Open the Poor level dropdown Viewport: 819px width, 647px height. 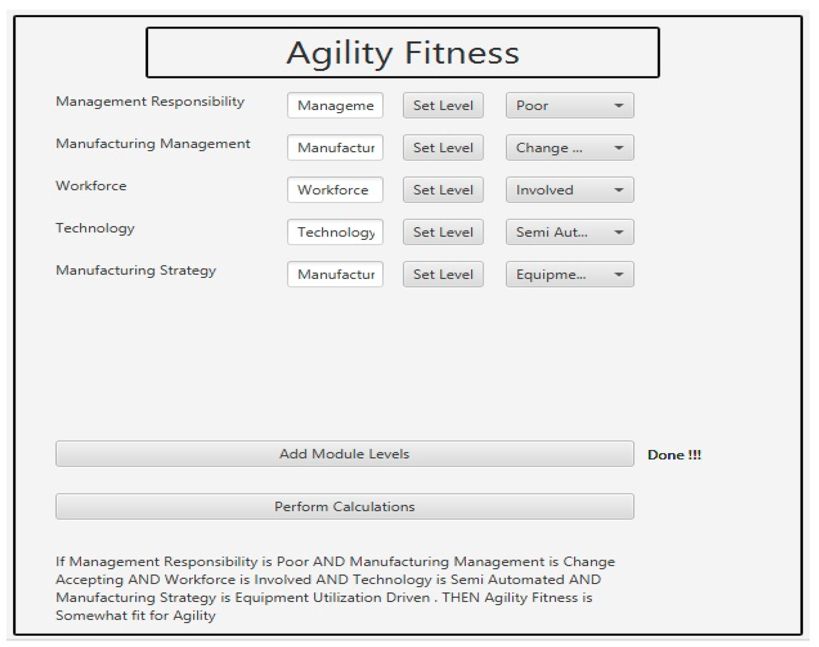(x=569, y=105)
